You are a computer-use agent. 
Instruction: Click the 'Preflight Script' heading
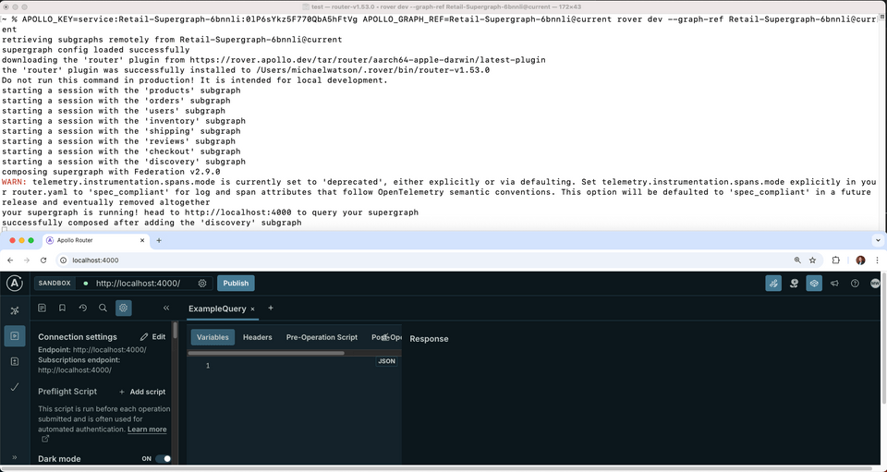pyautogui.click(x=67, y=391)
